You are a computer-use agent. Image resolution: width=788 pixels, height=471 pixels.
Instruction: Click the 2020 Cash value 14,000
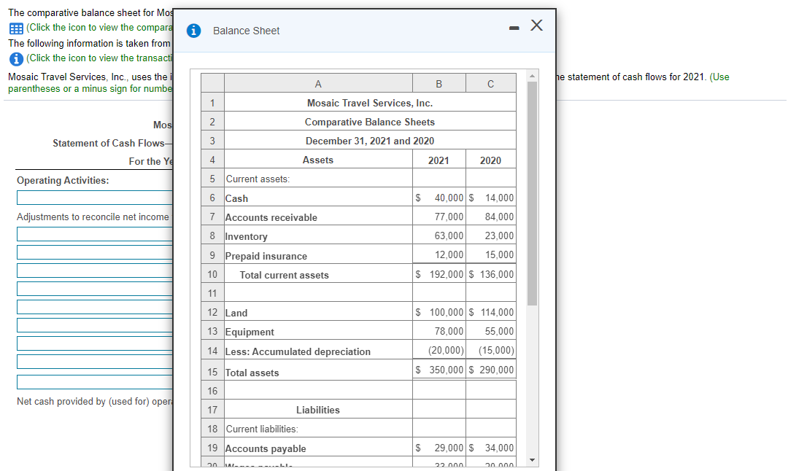pos(500,198)
